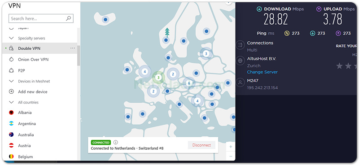
Task: Click the Austria flag icon
Action: [11, 146]
